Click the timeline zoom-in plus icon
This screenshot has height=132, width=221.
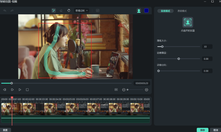pyautogui.click(x=147, y=90)
